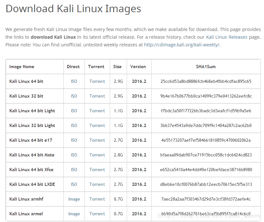Select the SHA1 hash starting 6b90d5a7
The width and height of the screenshot is (264, 222).
click(206, 214)
